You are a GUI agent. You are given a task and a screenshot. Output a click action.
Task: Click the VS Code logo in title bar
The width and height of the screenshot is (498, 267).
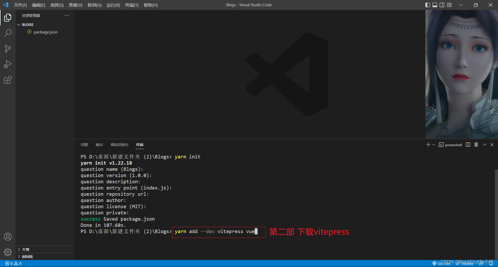[x=6, y=5]
